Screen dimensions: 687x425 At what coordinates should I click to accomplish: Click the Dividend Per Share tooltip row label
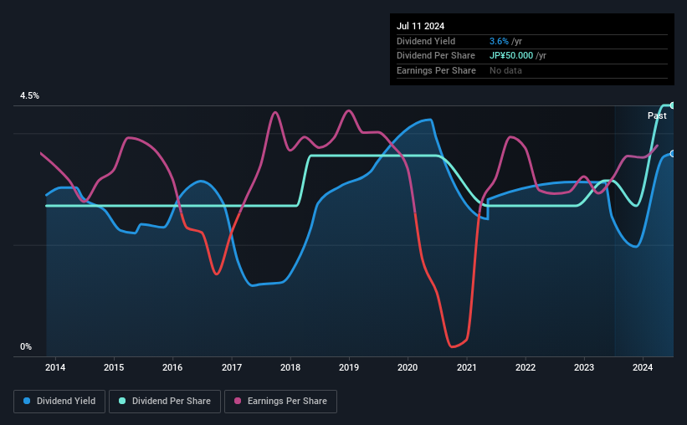point(436,56)
